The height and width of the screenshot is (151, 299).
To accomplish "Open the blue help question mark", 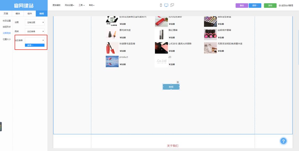I will click(x=283, y=141).
